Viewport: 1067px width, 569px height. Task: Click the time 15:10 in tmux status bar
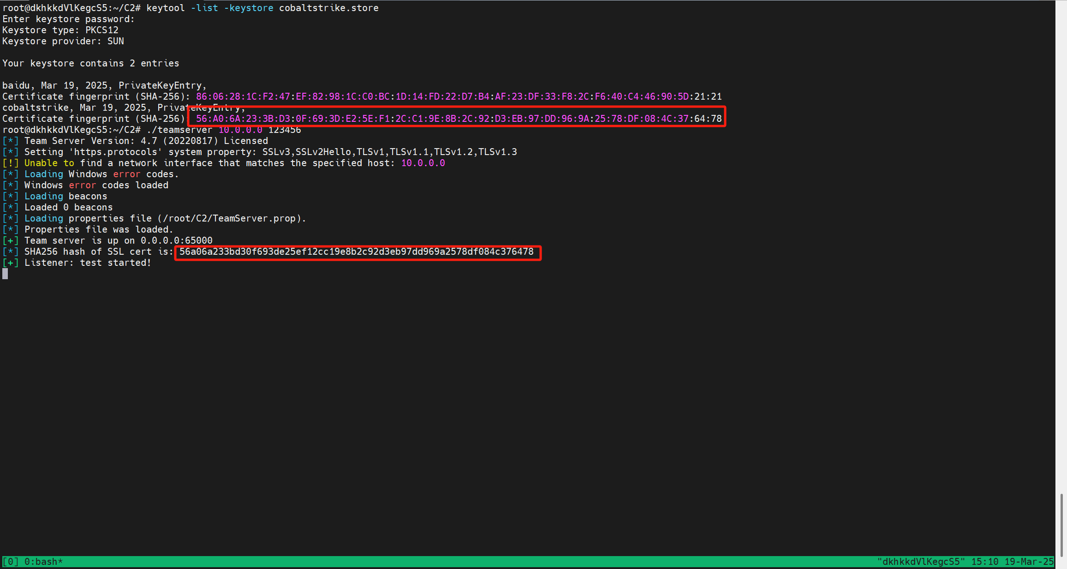click(985, 562)
